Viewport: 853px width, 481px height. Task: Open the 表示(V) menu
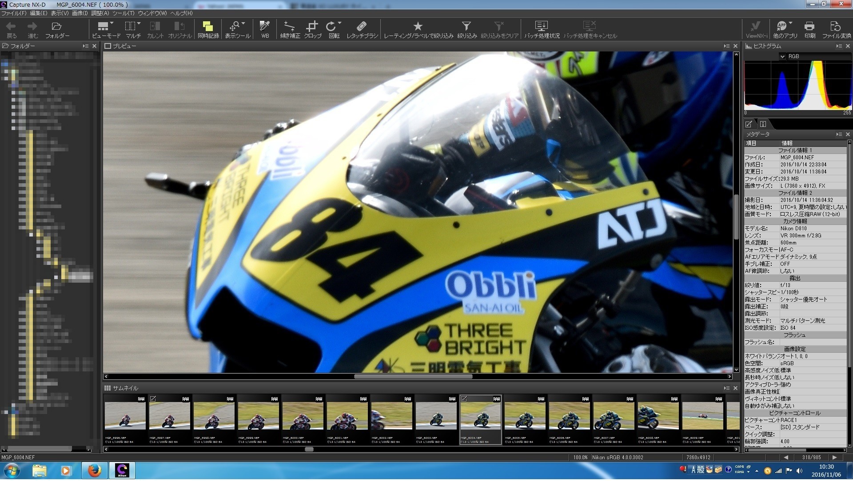[x=60, y=13]
